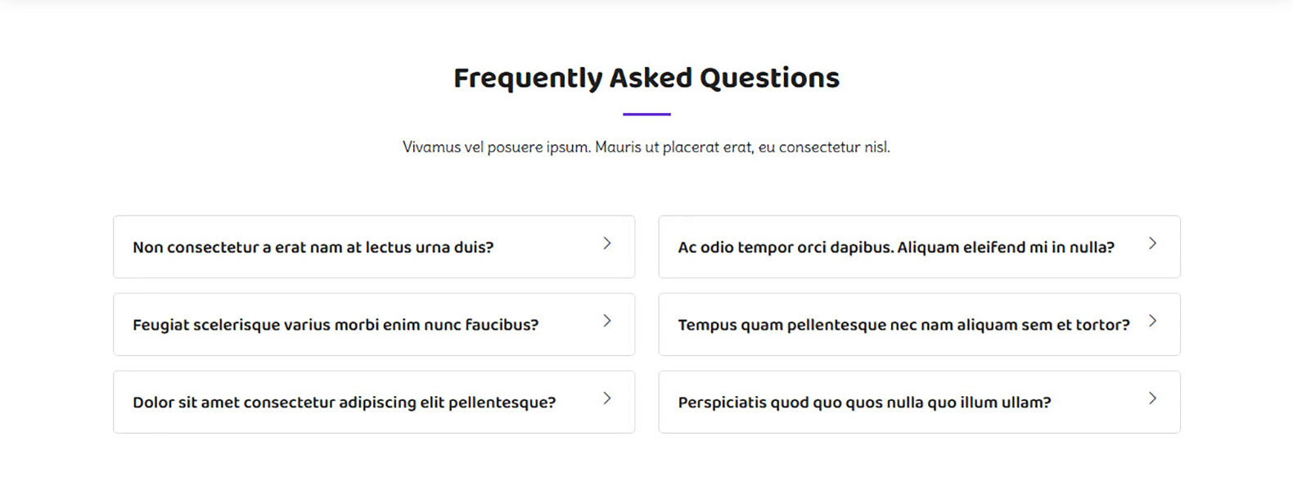Image resolution: width=1293 pixels, height=491 pixels.
Task: Click the chevron beside "Non consectetur a erat" question
Action: coord(607,243)
